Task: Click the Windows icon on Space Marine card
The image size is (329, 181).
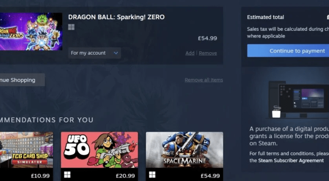Action: [x=152, y=174]
